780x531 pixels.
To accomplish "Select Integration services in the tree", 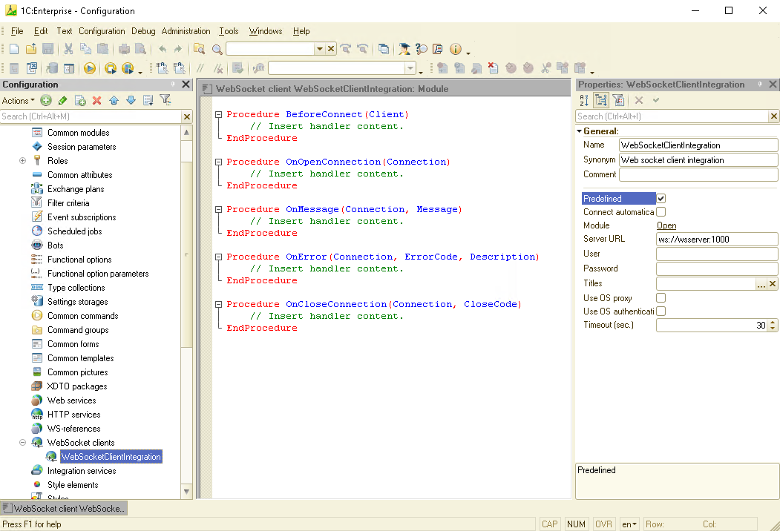I will (x=82, y=471).
